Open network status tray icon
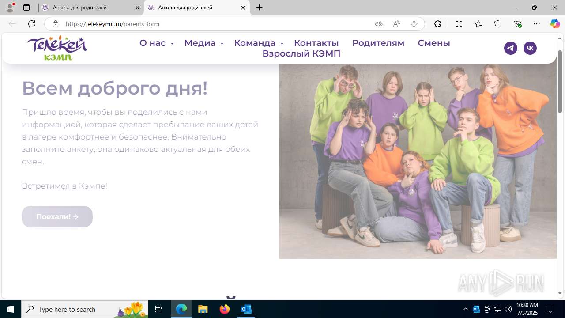The width and height of the screenshot is (565, 318). pyautogui.click(x=497, y=309)
